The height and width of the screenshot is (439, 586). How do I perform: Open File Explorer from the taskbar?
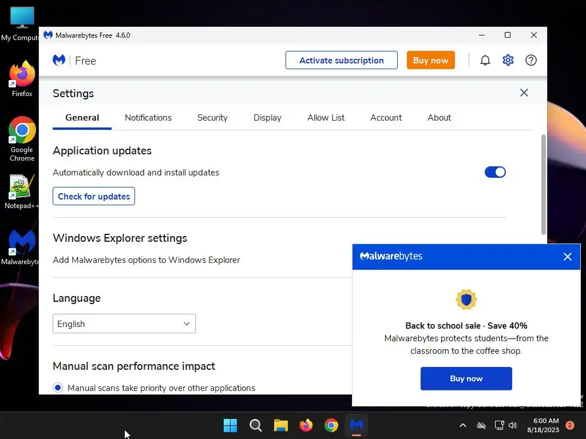coord(280,425)
